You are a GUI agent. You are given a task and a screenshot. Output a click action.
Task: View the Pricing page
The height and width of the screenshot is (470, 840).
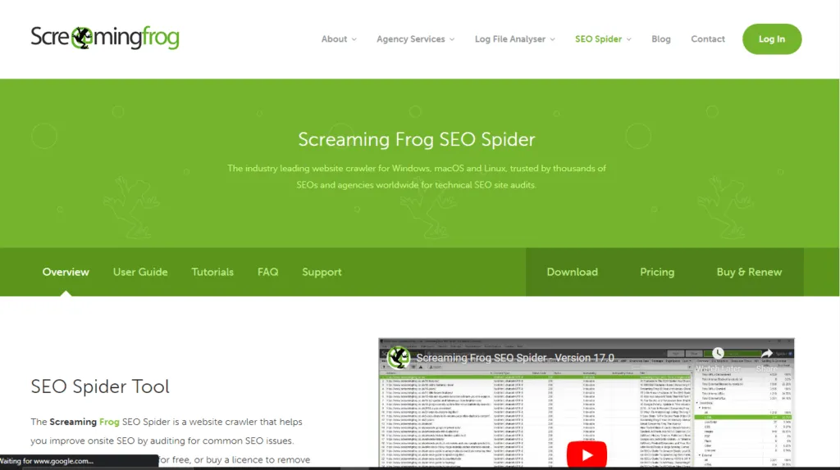[x=657, y=272]
